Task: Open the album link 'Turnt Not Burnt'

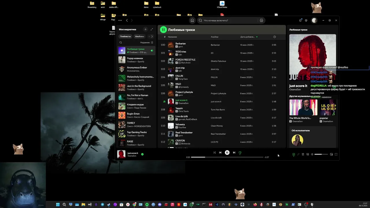Action: (218, 110)
